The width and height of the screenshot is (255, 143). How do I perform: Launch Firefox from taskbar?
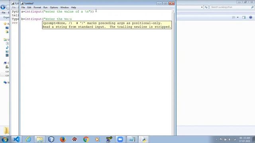[x=63, y=139]
